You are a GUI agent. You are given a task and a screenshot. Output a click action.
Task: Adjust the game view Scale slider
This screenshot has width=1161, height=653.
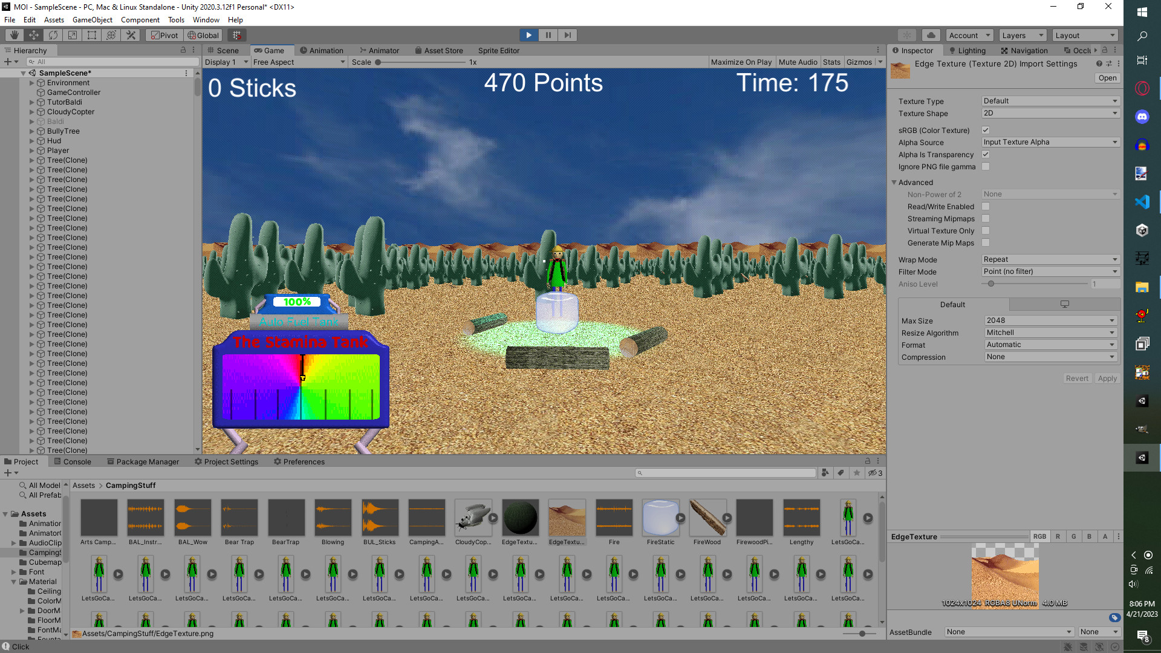tap(379, 62)
